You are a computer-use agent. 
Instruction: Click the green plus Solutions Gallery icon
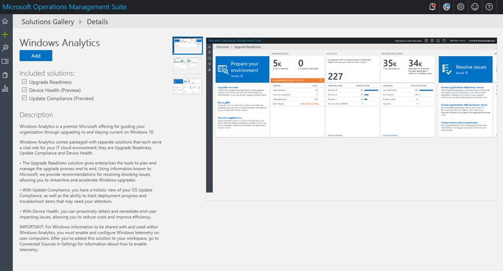(x=5, y=34)
